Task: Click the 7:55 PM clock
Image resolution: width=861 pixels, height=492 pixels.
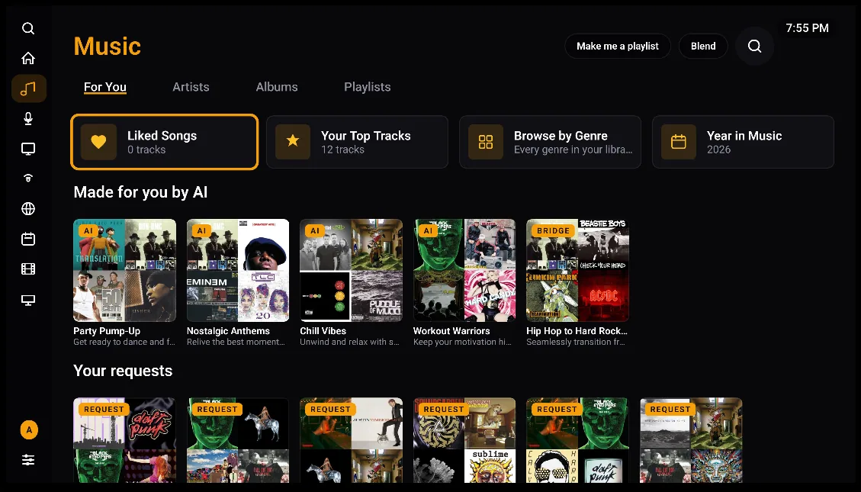Action: click(x=807, y=28)
